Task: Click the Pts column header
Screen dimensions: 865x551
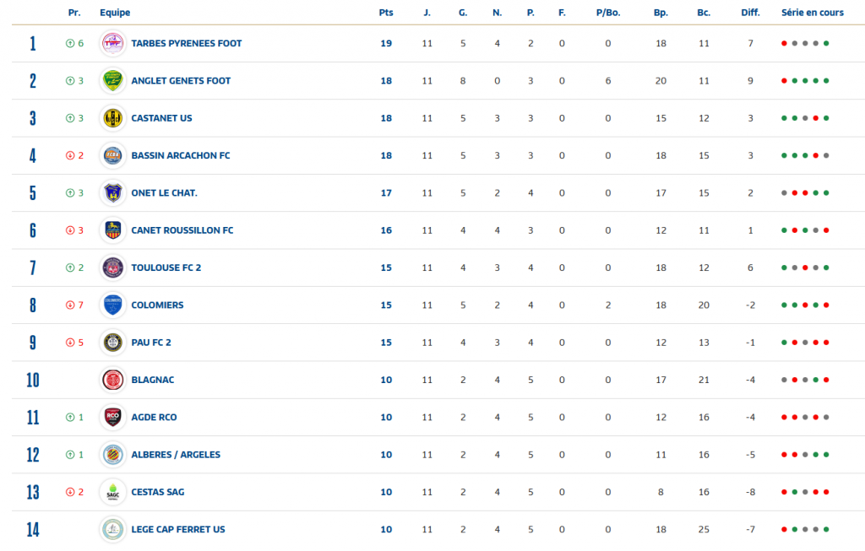Action: click(x=386, y=13)
